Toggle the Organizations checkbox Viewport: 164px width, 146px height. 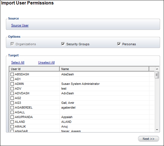pyautogui.click(x=12, y=44)
